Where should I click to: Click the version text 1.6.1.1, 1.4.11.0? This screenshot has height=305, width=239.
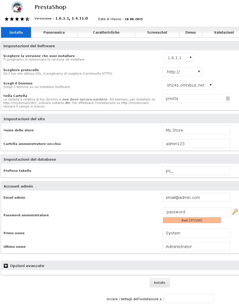(72, 18)
